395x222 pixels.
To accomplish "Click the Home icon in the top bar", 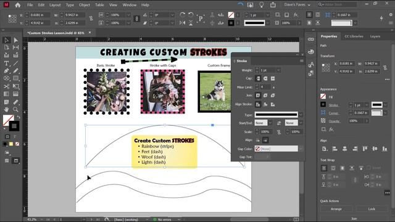I will 18,5.
